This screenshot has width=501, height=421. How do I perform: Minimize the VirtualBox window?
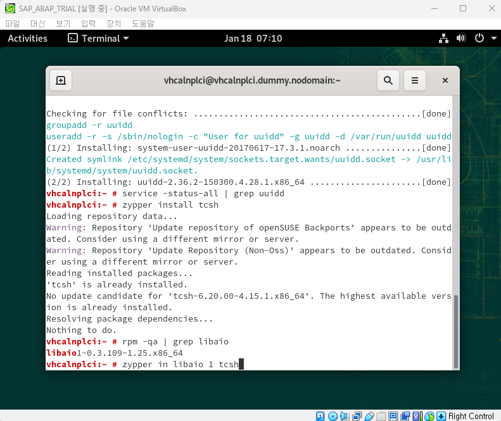coord(434,9)
